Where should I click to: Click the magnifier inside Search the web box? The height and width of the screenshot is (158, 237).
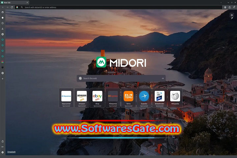point(80,78)
